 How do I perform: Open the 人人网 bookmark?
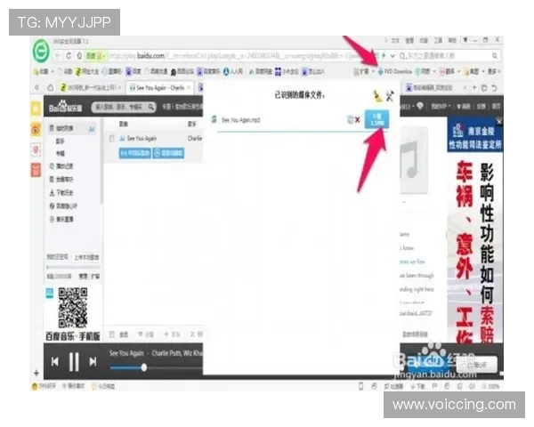[233, 71]
